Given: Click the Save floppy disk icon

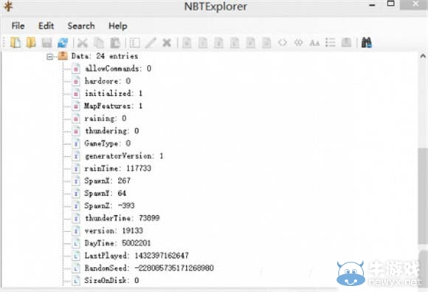Looking at the screenshot, I should click(x=46, y=43).
